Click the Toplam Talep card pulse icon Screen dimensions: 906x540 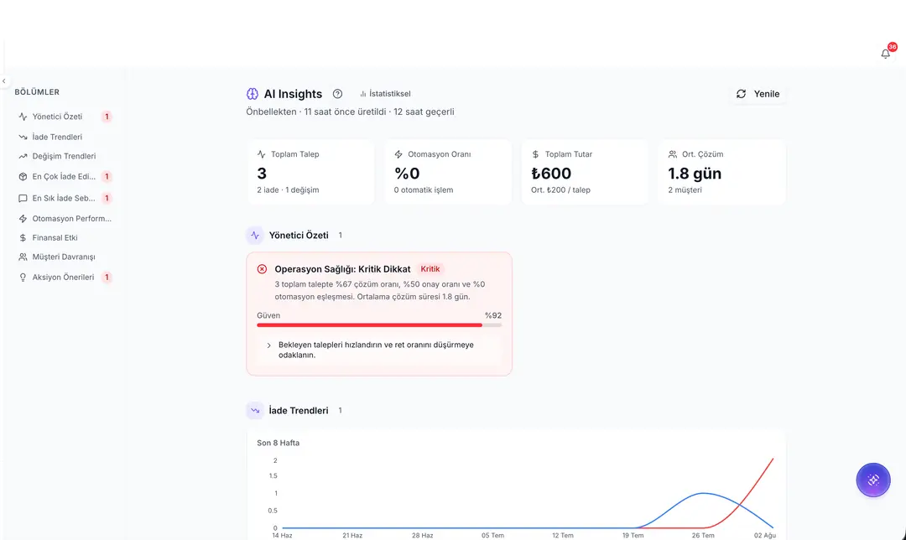point(261,154)
